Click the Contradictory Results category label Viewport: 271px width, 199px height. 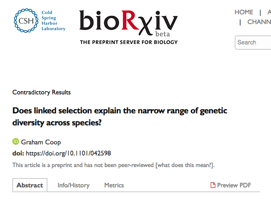coord(42,93)
